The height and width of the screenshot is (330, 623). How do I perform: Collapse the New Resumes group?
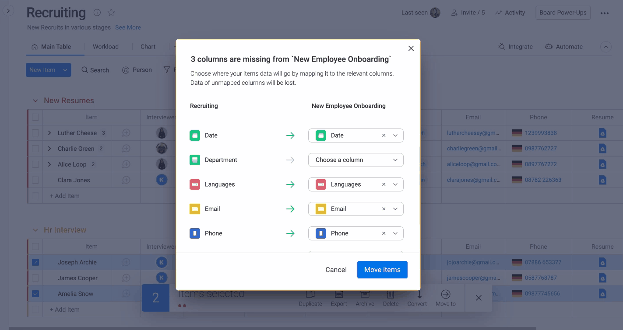(35, 101)
